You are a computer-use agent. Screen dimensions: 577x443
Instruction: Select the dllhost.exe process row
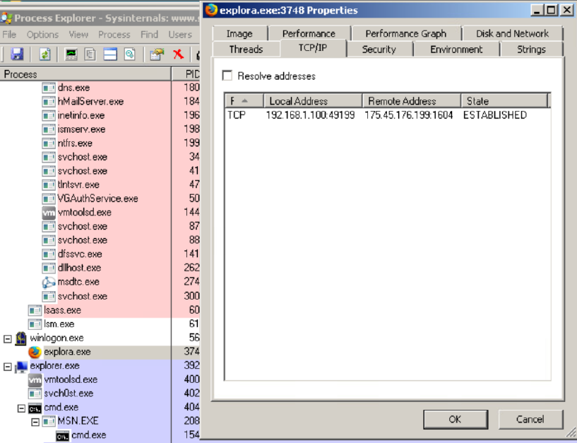100,268
